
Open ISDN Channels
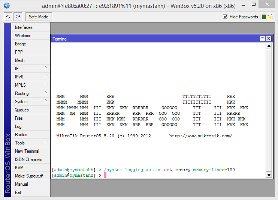pyautogui.click(x=31, y=159)
